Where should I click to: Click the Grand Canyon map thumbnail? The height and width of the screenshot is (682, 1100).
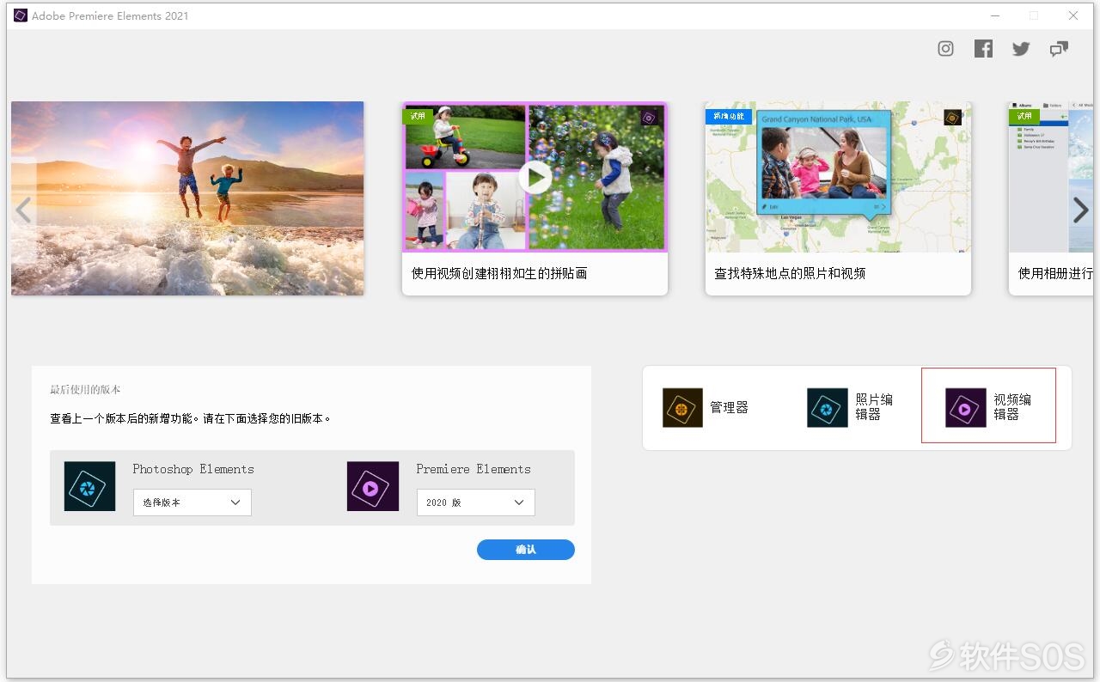(839, 177)
